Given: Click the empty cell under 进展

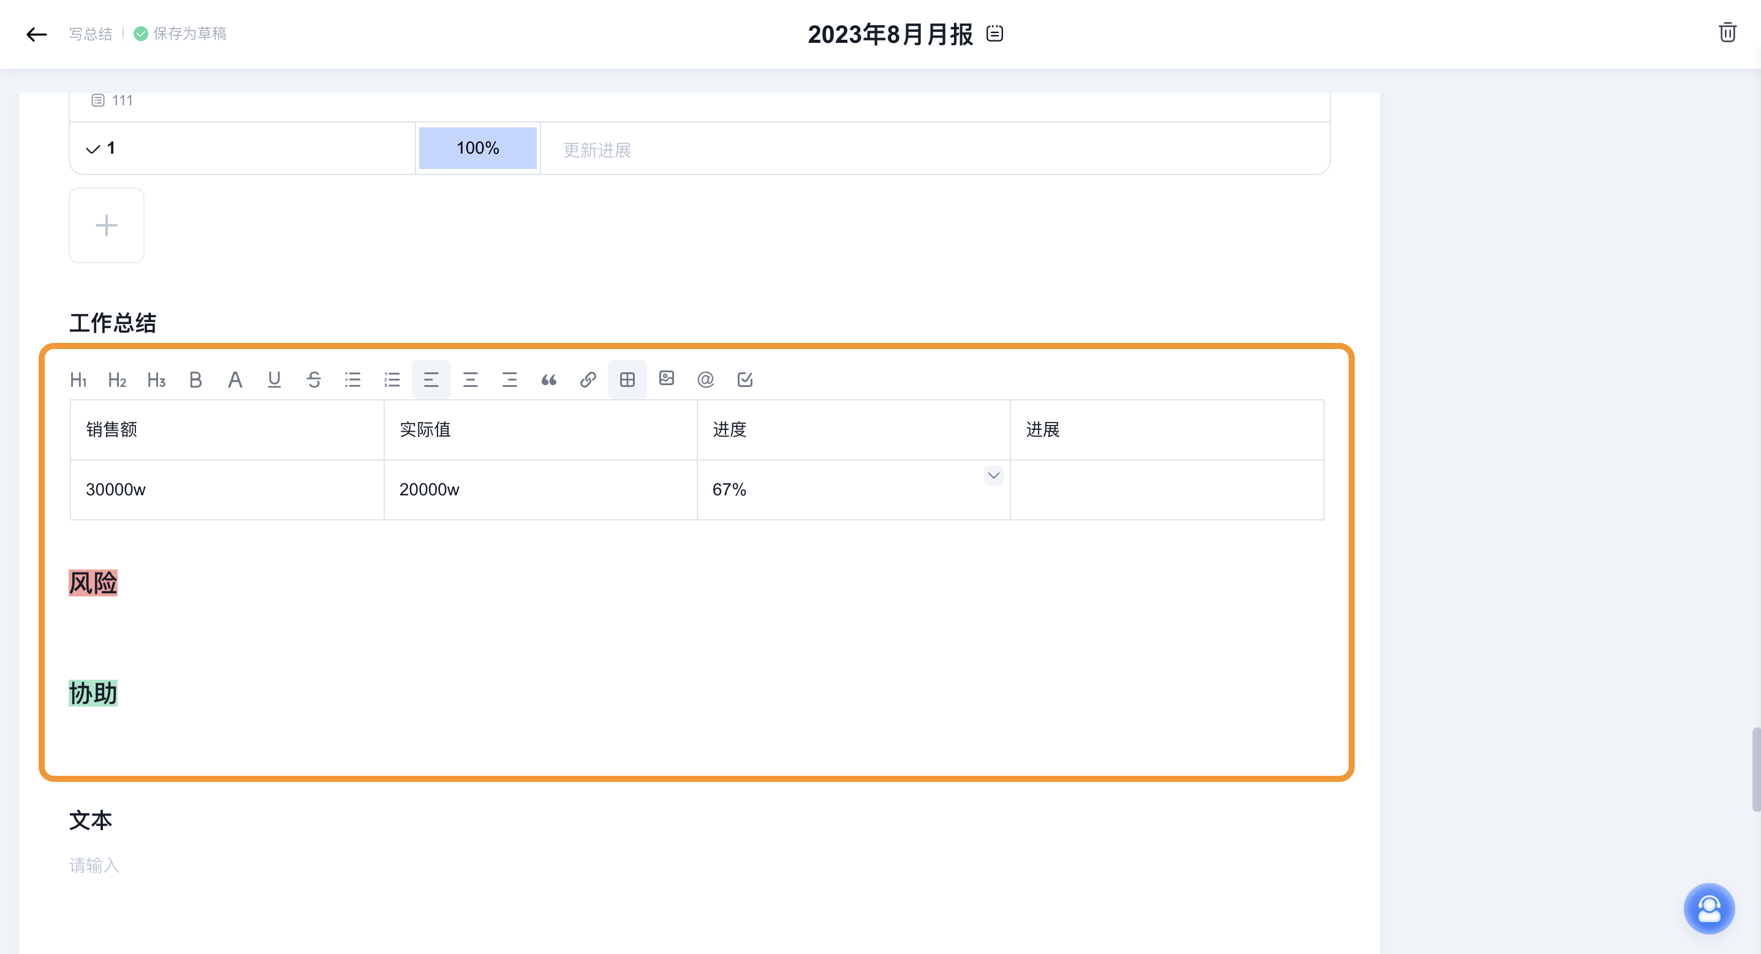Looking at the screenshot, I should pyautogui.click(x=1167, y=490).
